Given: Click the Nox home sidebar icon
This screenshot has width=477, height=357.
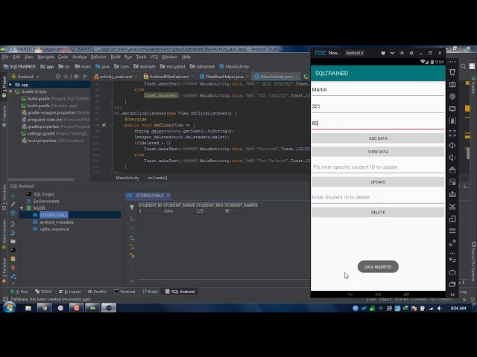Looking at the screenshot, I should 452,272.
